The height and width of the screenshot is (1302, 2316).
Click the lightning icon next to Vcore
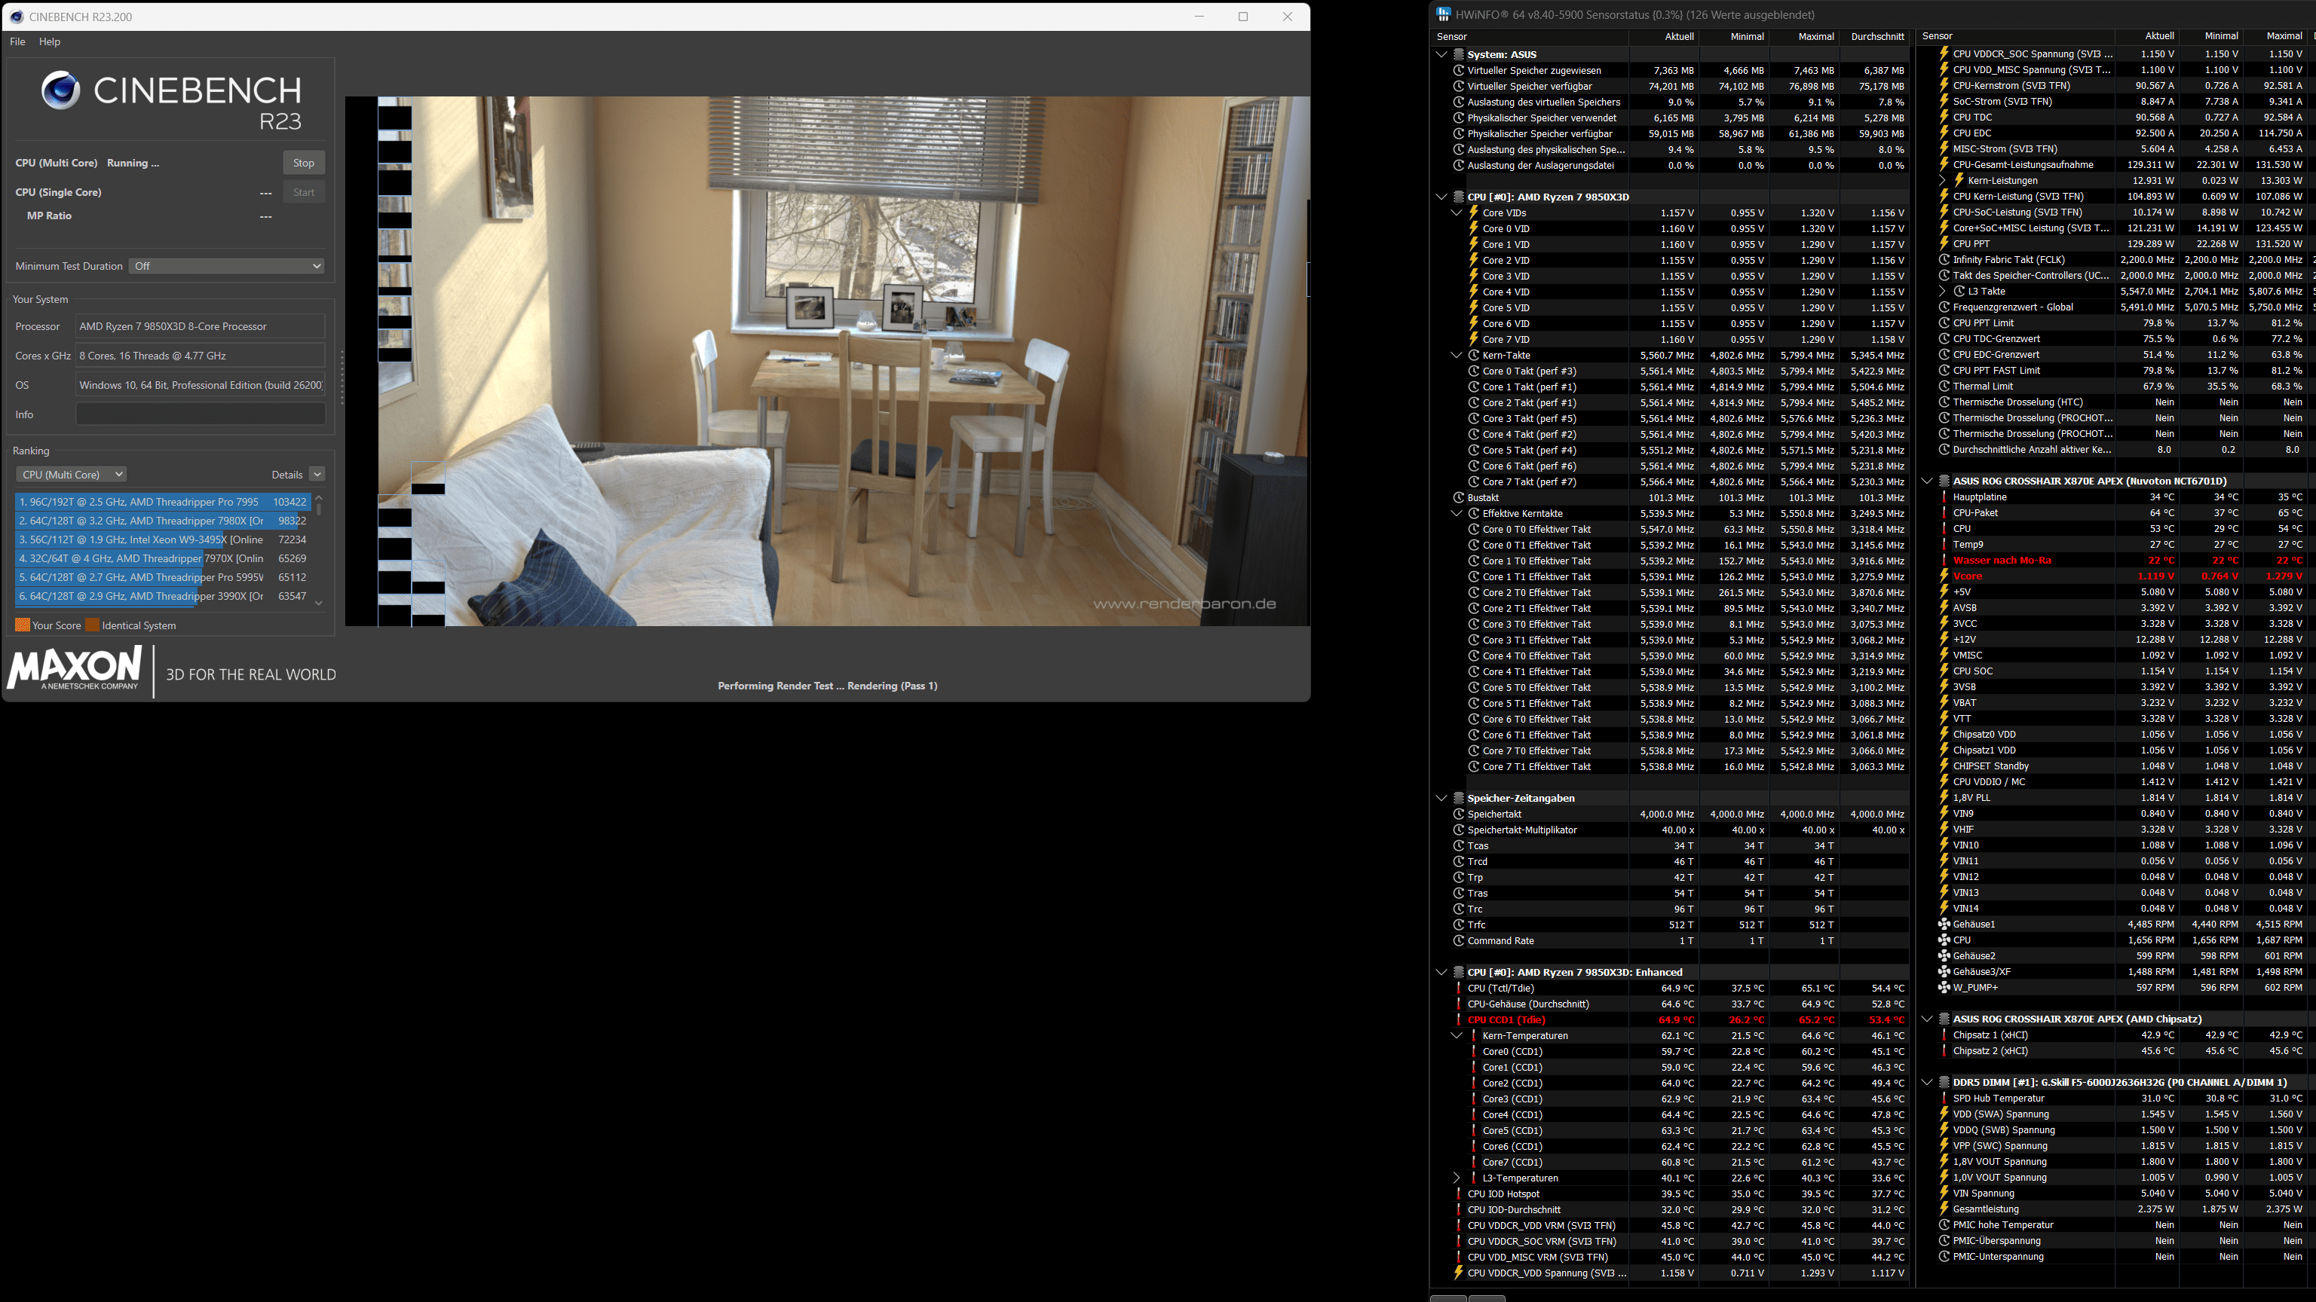tap(1944, 576)
